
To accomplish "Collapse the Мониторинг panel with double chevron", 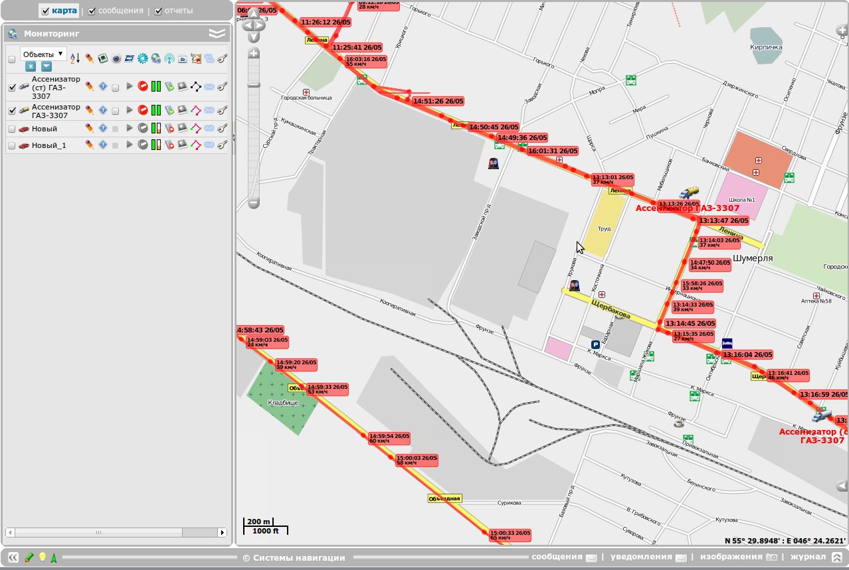I will 217,33.
